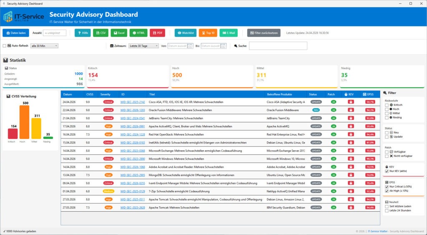Click the 94,3% EPSS badge for Oracle Fusion
Viewport: 427px width, 235px height.
[370, 110]
